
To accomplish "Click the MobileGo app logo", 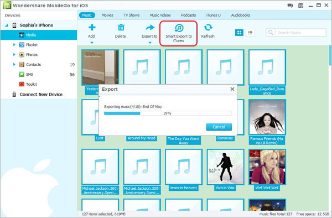I will (x=7, y=5).
